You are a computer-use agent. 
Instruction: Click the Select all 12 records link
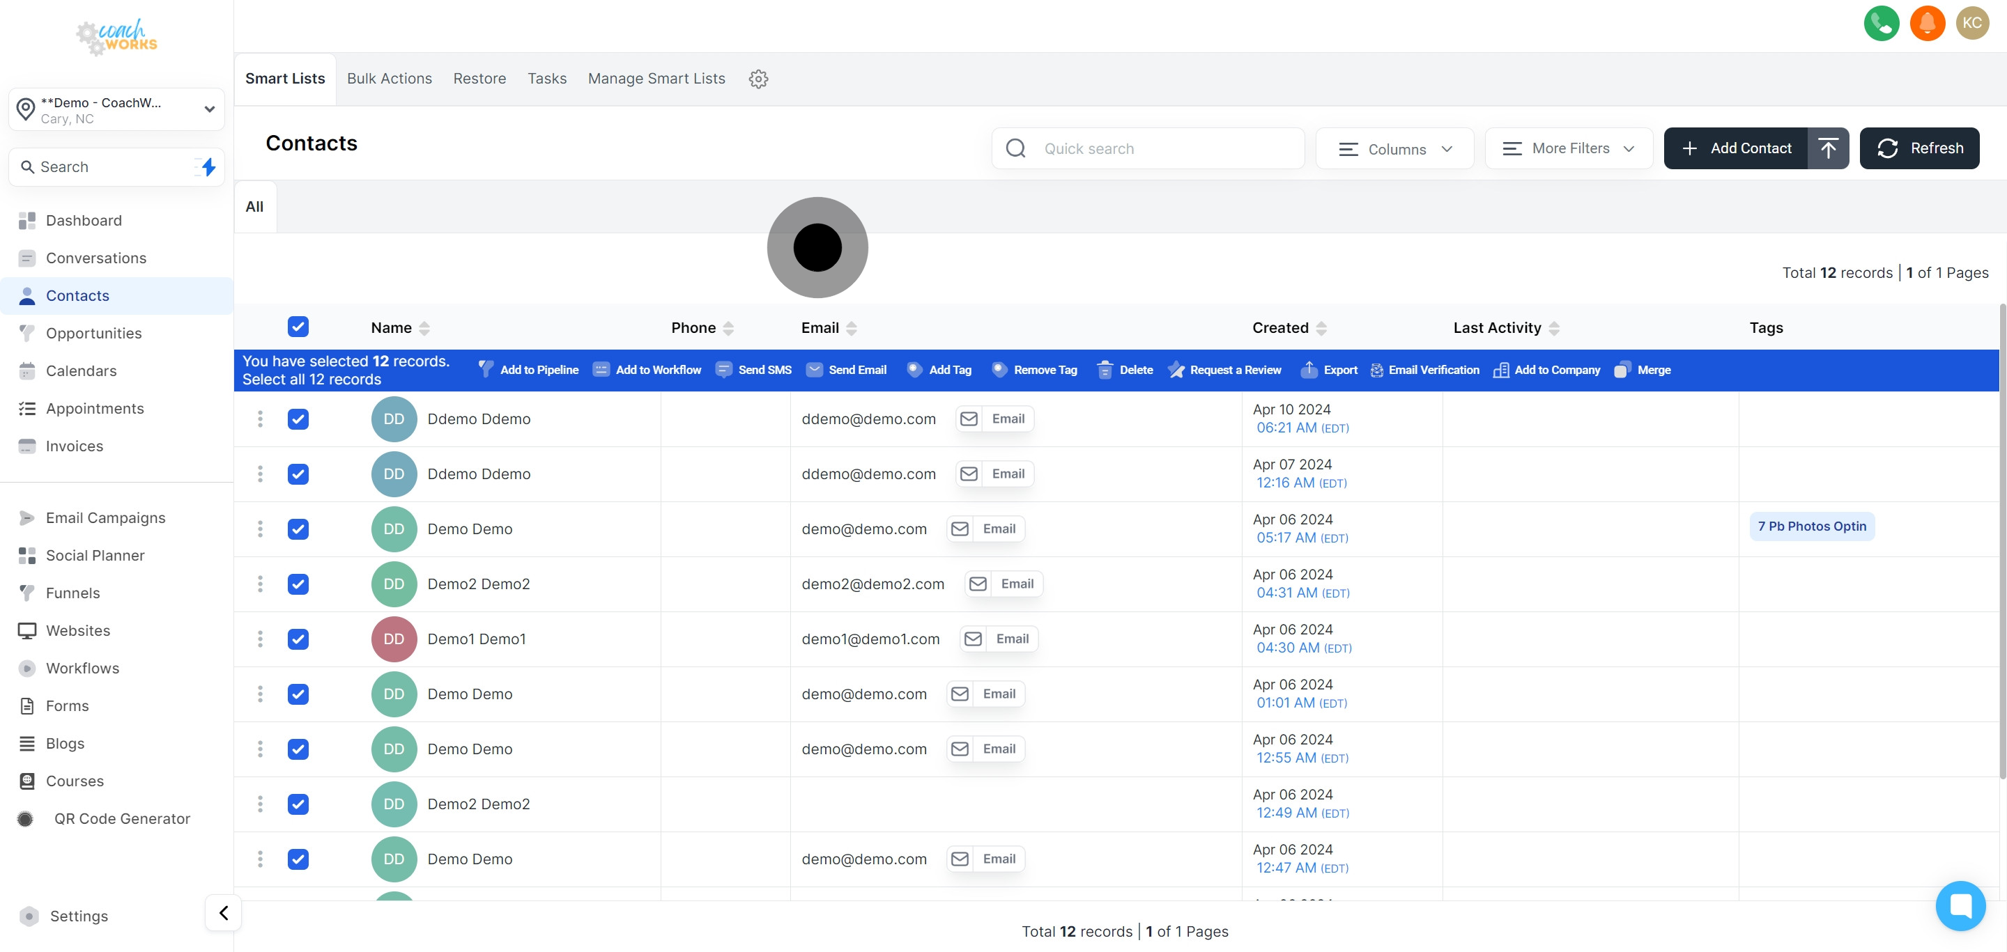[312, 380]
